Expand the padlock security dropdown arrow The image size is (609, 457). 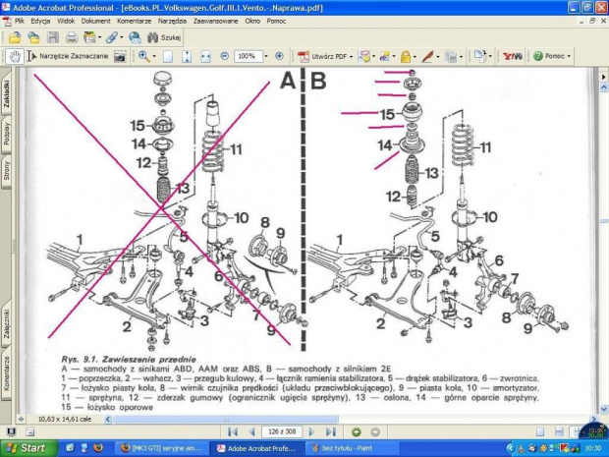415,57
